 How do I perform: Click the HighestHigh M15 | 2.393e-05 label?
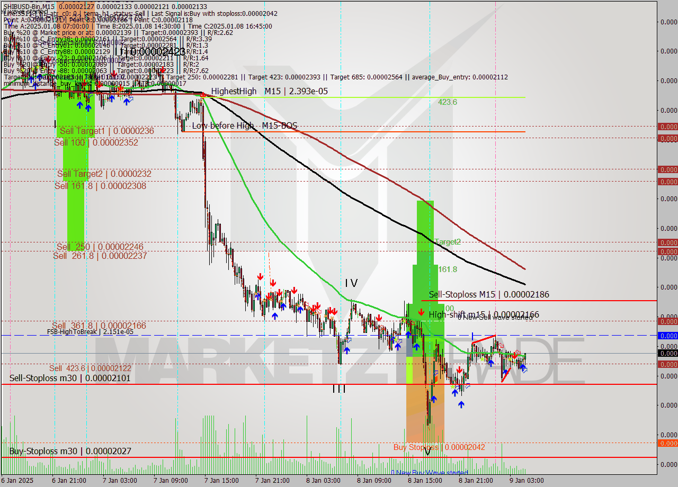click(269, 91)
